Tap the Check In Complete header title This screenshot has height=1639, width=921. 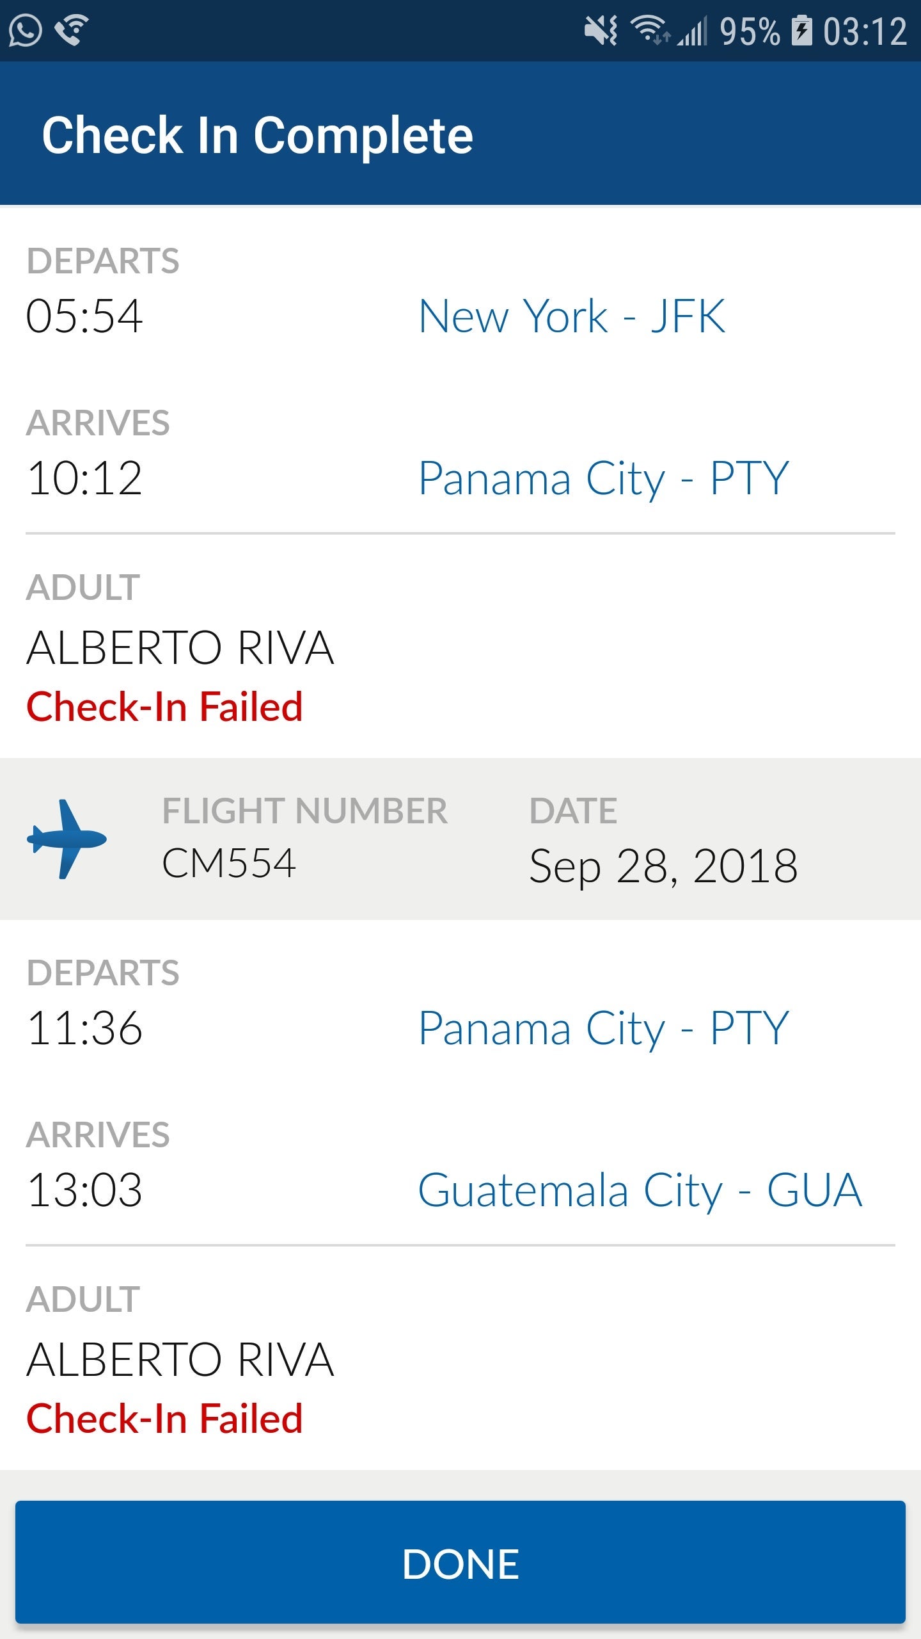[x=257, y=135]
